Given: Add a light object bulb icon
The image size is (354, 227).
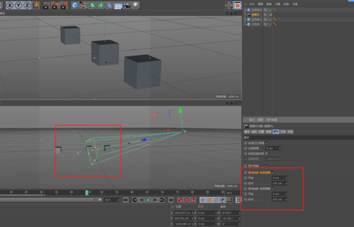Looking at the screenshot, I should tap(136, 5).
